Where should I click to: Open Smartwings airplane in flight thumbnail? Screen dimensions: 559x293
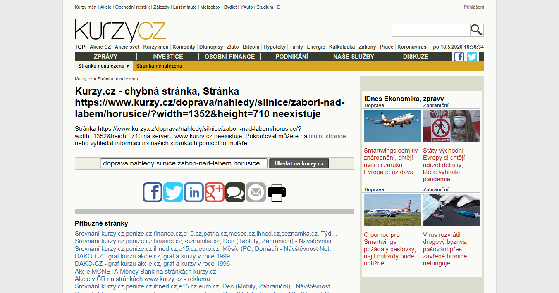393,126
